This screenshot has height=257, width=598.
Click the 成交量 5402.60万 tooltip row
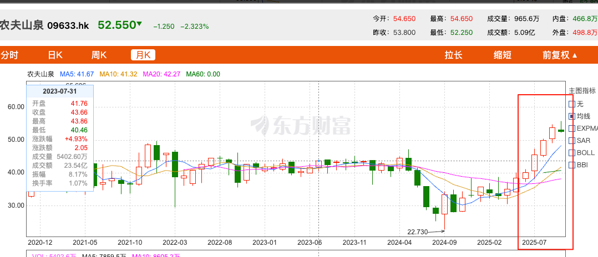point(59,157)
